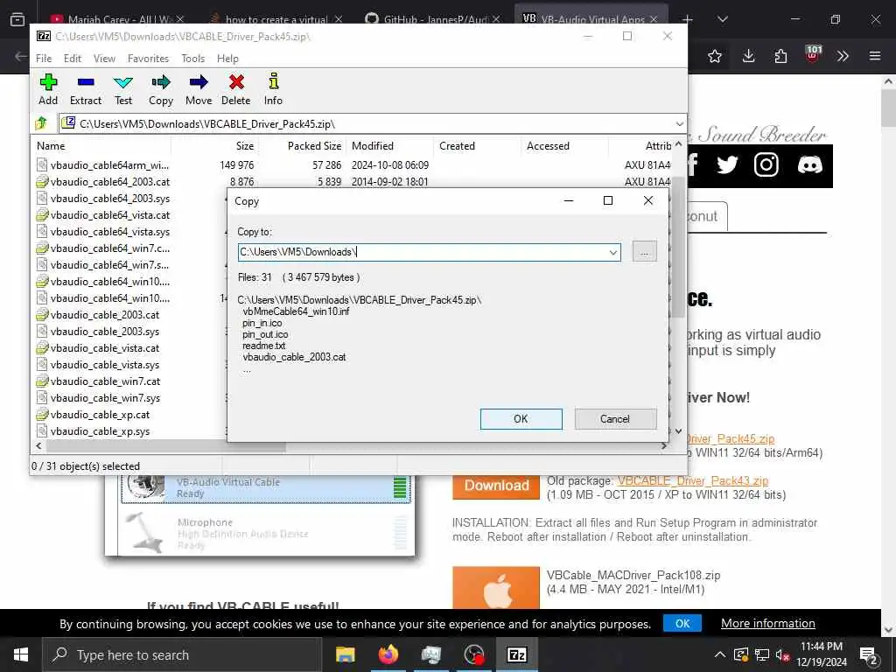Click the 7-Zip taskbar icon

(516, 654)
